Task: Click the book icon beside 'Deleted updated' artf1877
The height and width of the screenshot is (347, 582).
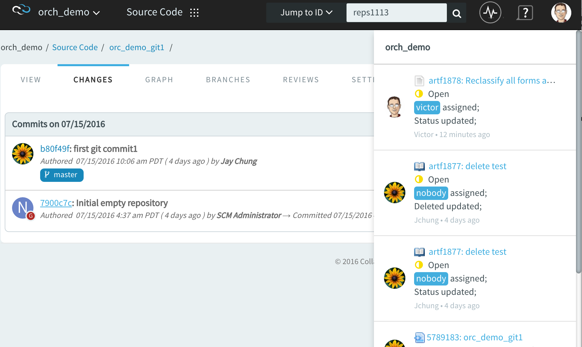Action: 419,166
